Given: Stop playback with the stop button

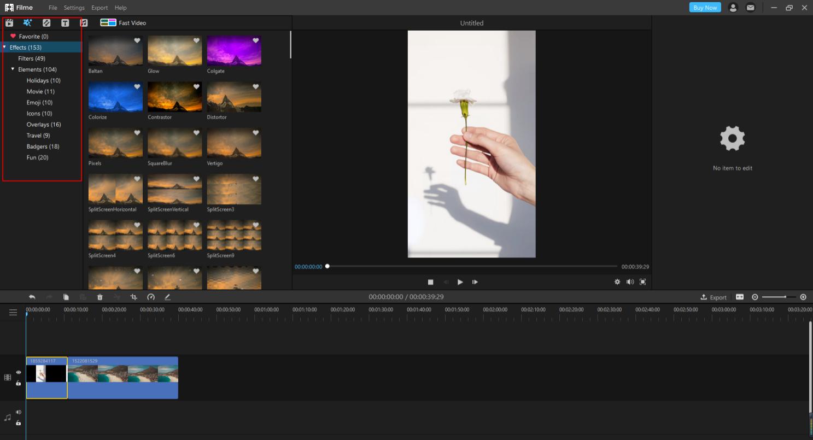Looking at the screenshot, I should click(430, 282).
